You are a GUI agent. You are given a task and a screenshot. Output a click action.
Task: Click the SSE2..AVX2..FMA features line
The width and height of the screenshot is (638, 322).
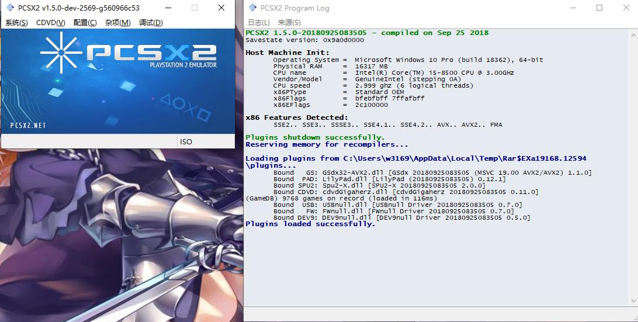pos(388,124)
